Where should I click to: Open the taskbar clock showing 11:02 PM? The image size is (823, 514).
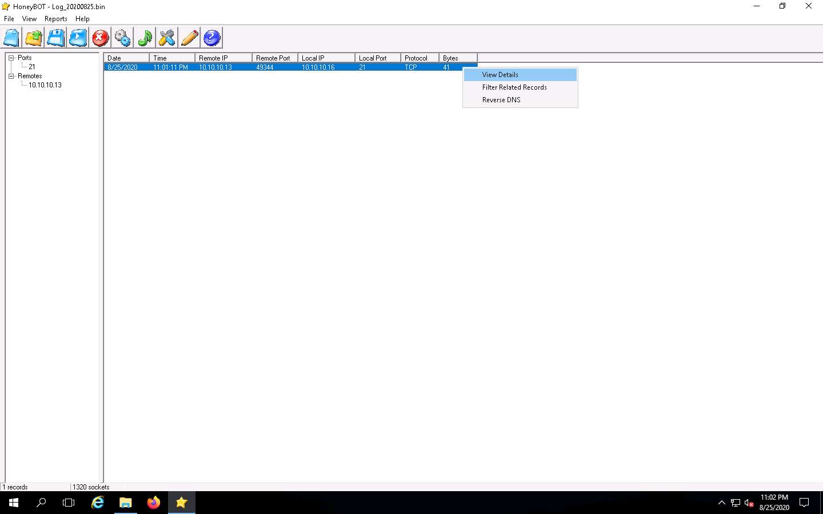(774, 503)
